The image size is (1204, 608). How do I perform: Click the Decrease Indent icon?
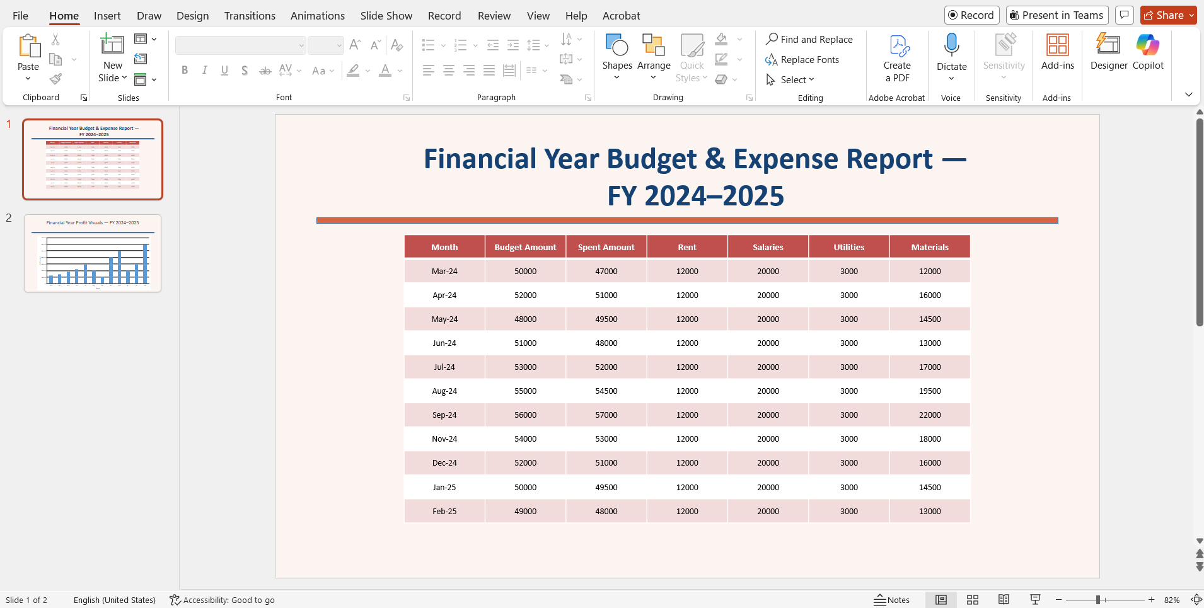pyautogui.click(x=493, y=45)
